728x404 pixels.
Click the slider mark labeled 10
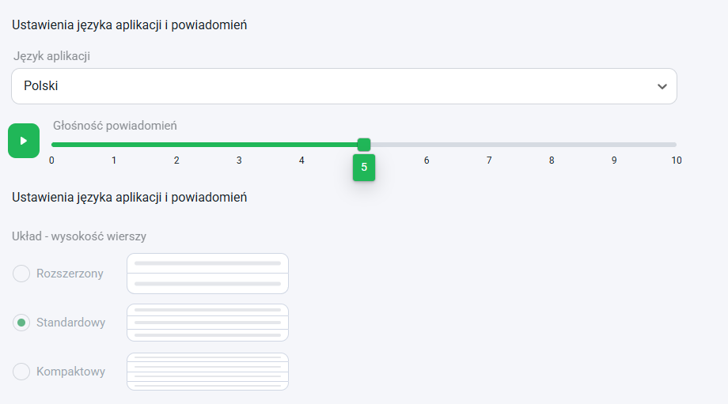tap(677, 160)
